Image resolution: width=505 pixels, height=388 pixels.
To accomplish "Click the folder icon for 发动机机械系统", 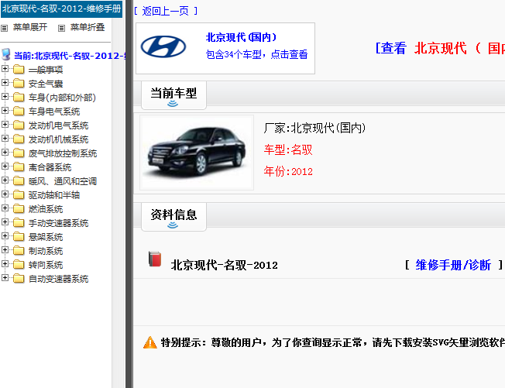I will coord(19,139).
